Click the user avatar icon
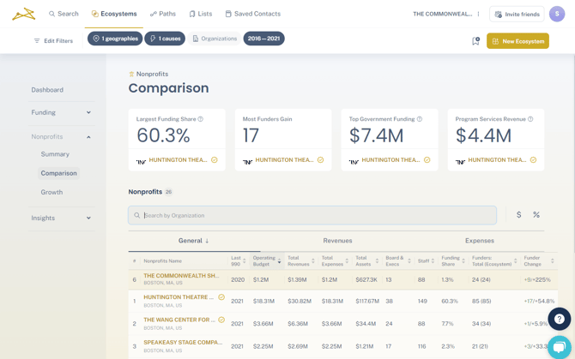This screenshot has width=575, height=359. click(557, 14)
